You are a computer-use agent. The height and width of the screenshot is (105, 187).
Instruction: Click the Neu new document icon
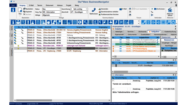[20, 10]
